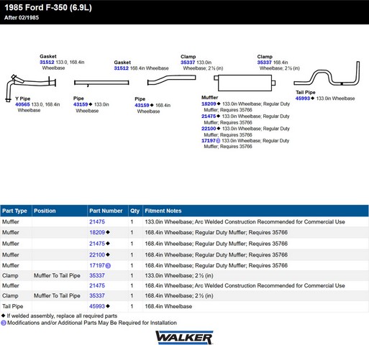This screenshot has height=345, width=369.
Task: Open muffler 22100 link in the diagram
Action: click(209, 129)
